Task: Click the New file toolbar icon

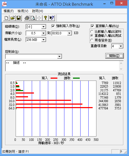Action: 6,18
